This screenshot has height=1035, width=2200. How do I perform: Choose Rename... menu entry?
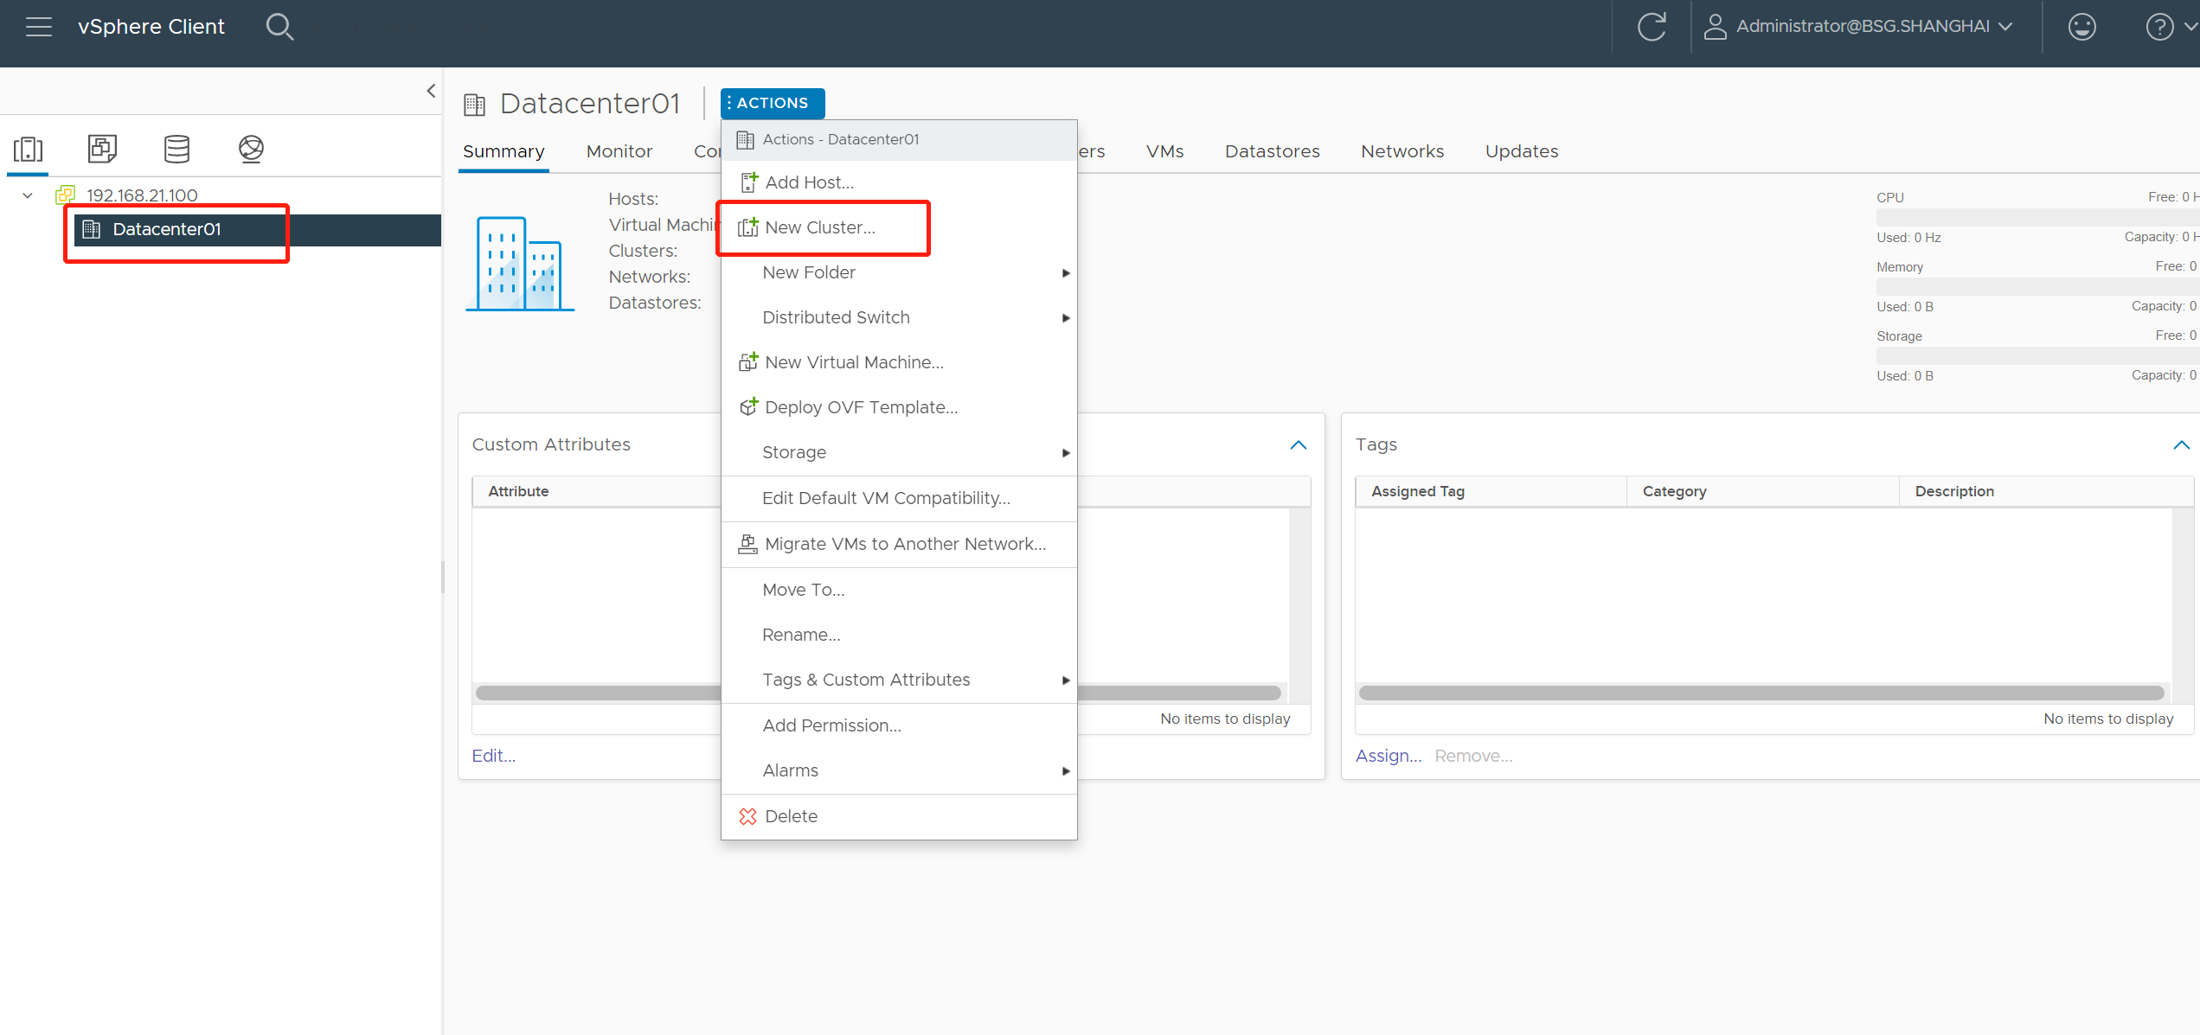click(899, 635)
